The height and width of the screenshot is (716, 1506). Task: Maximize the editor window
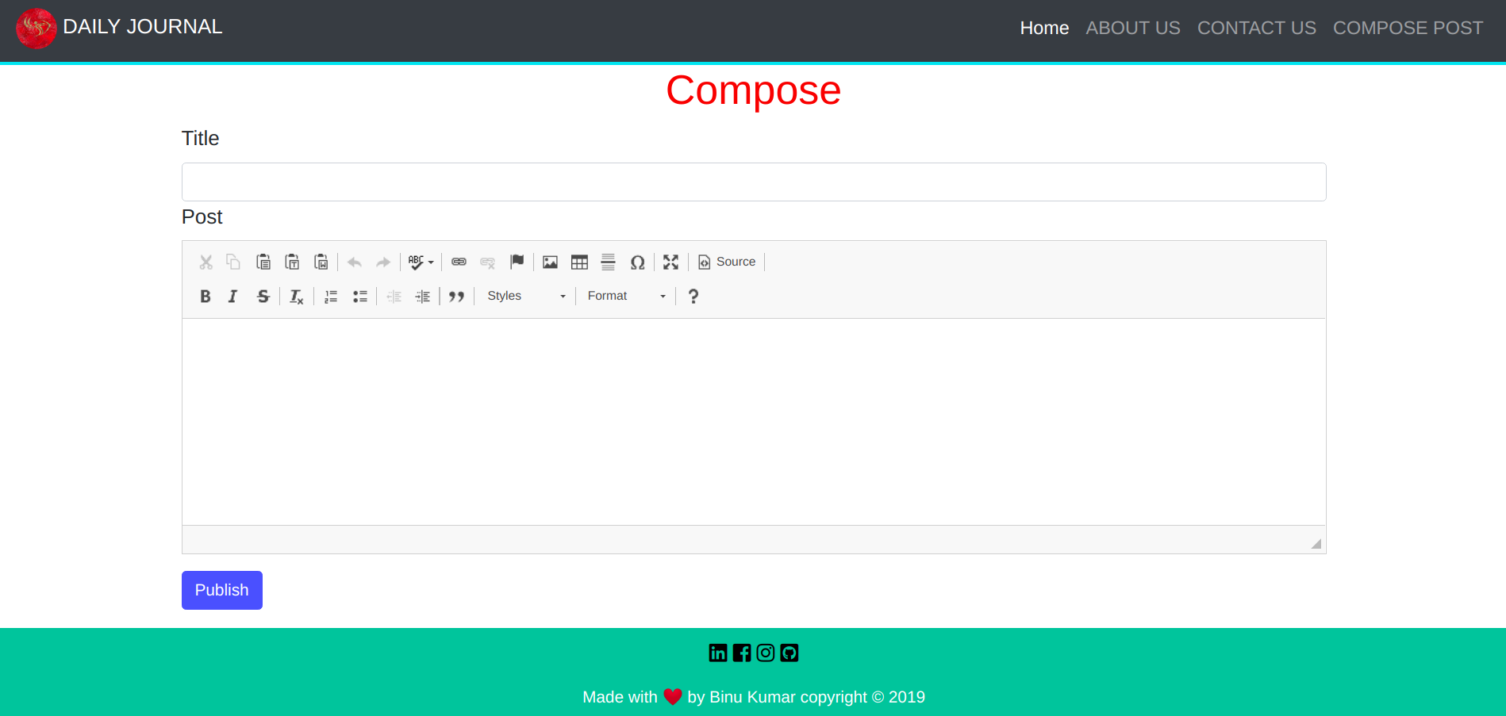tap(670, 262)
